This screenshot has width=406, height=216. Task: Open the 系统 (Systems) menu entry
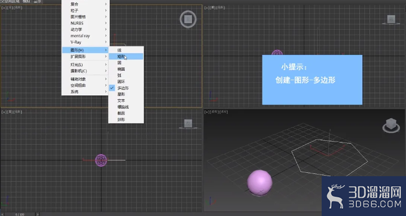point(85,91)
